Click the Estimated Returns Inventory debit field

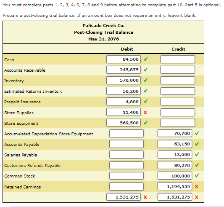[x=124, y=91]
